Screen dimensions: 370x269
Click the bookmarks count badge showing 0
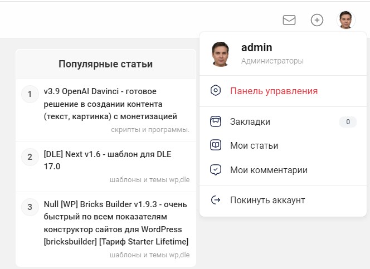[x=348, y=122]
